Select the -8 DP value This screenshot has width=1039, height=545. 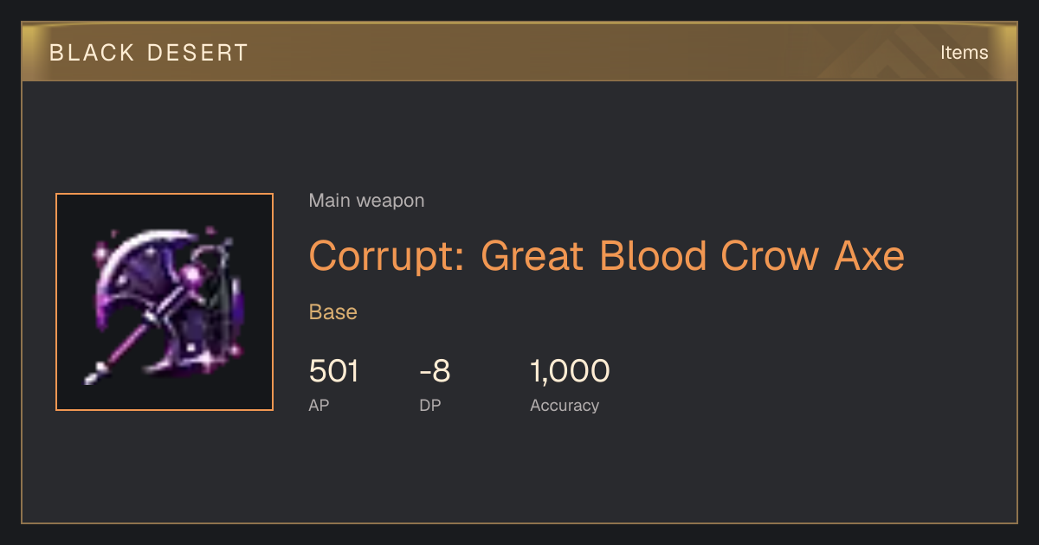435,371
